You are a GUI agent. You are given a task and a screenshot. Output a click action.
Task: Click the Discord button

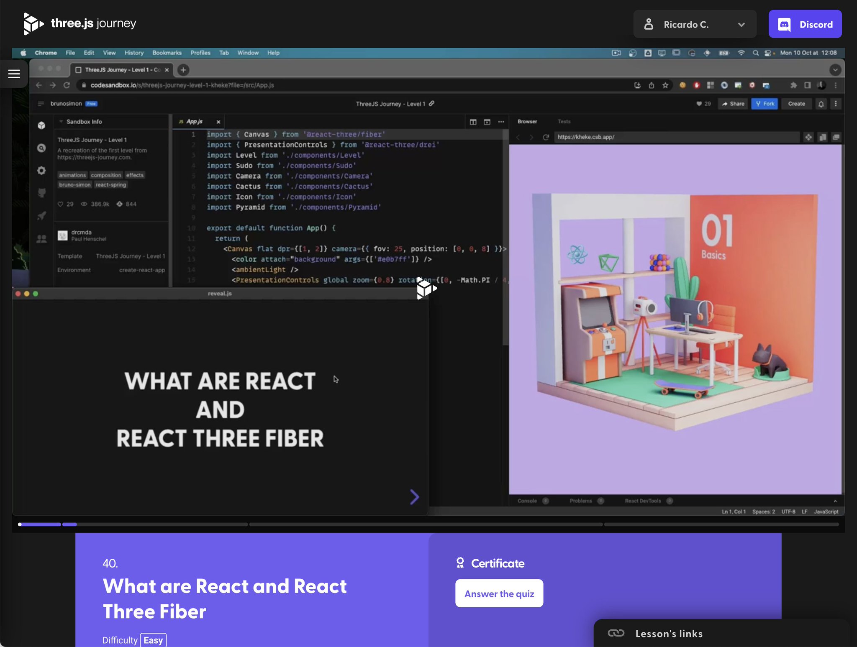point(805,24)
